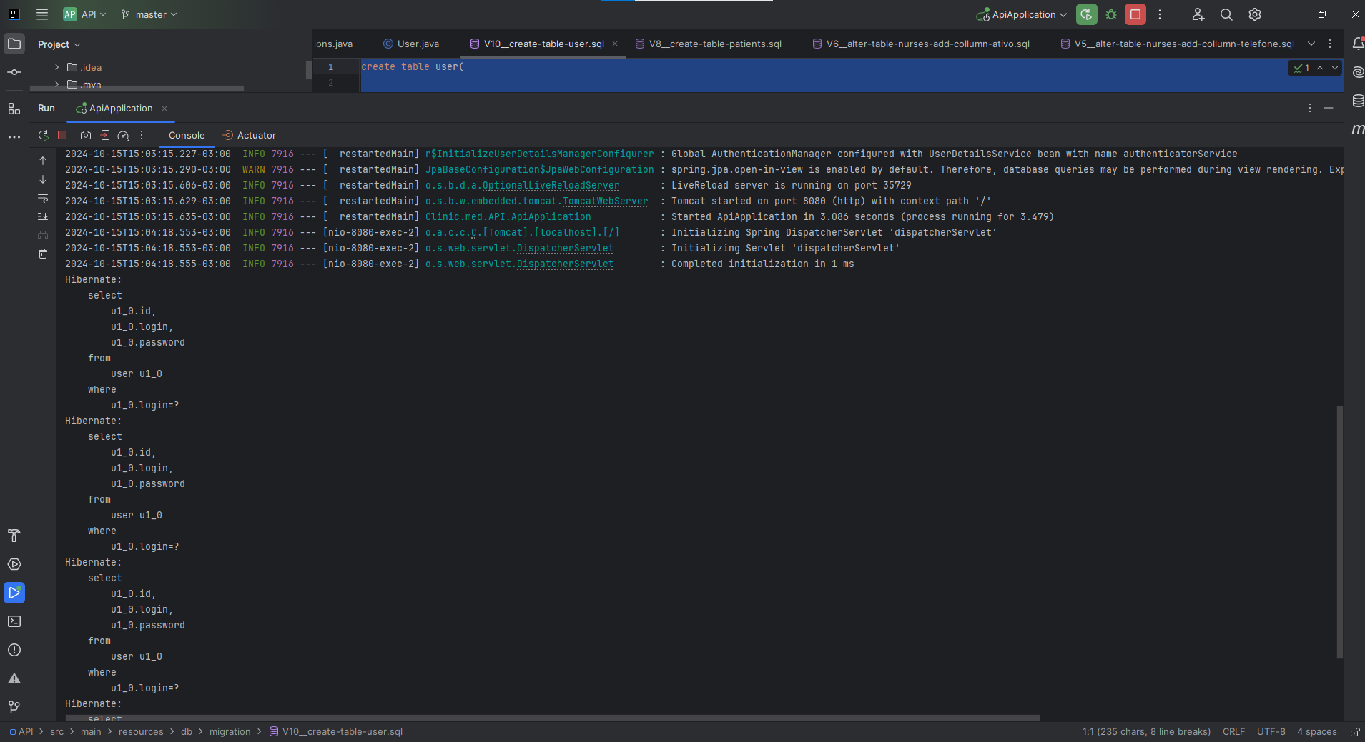Expand the Project view dropdown
This screenshot has height=742, width=1365.
click(59, 44)
